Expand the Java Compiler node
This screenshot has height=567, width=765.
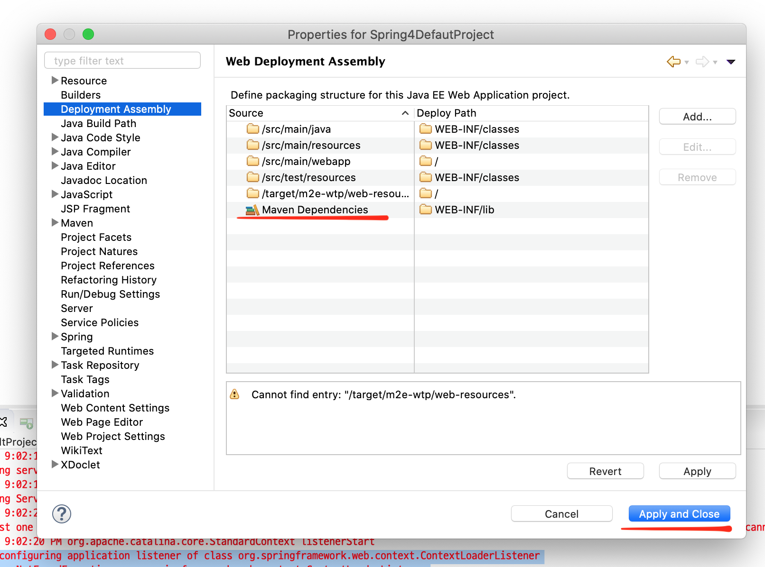[x=55, y=151]
